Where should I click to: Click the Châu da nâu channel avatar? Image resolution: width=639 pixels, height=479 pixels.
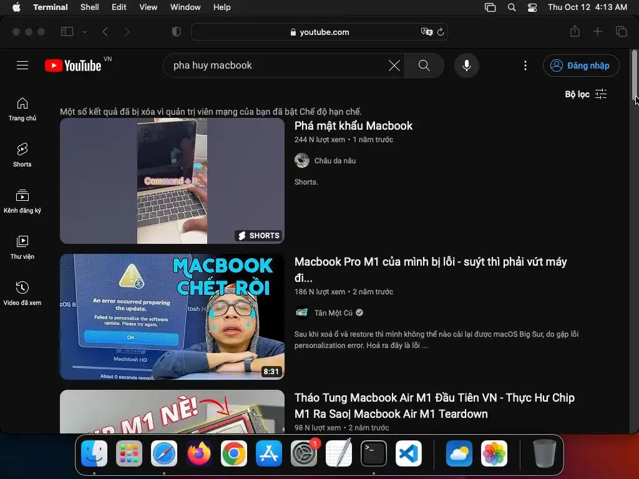click(302, 160)
